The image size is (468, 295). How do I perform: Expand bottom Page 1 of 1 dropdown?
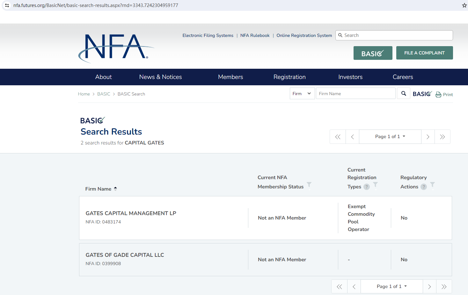(391, 286)
